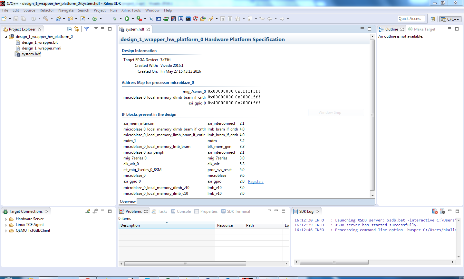Open Project Explorer view menu triangle
464x279 pixels.
(96, 29)
